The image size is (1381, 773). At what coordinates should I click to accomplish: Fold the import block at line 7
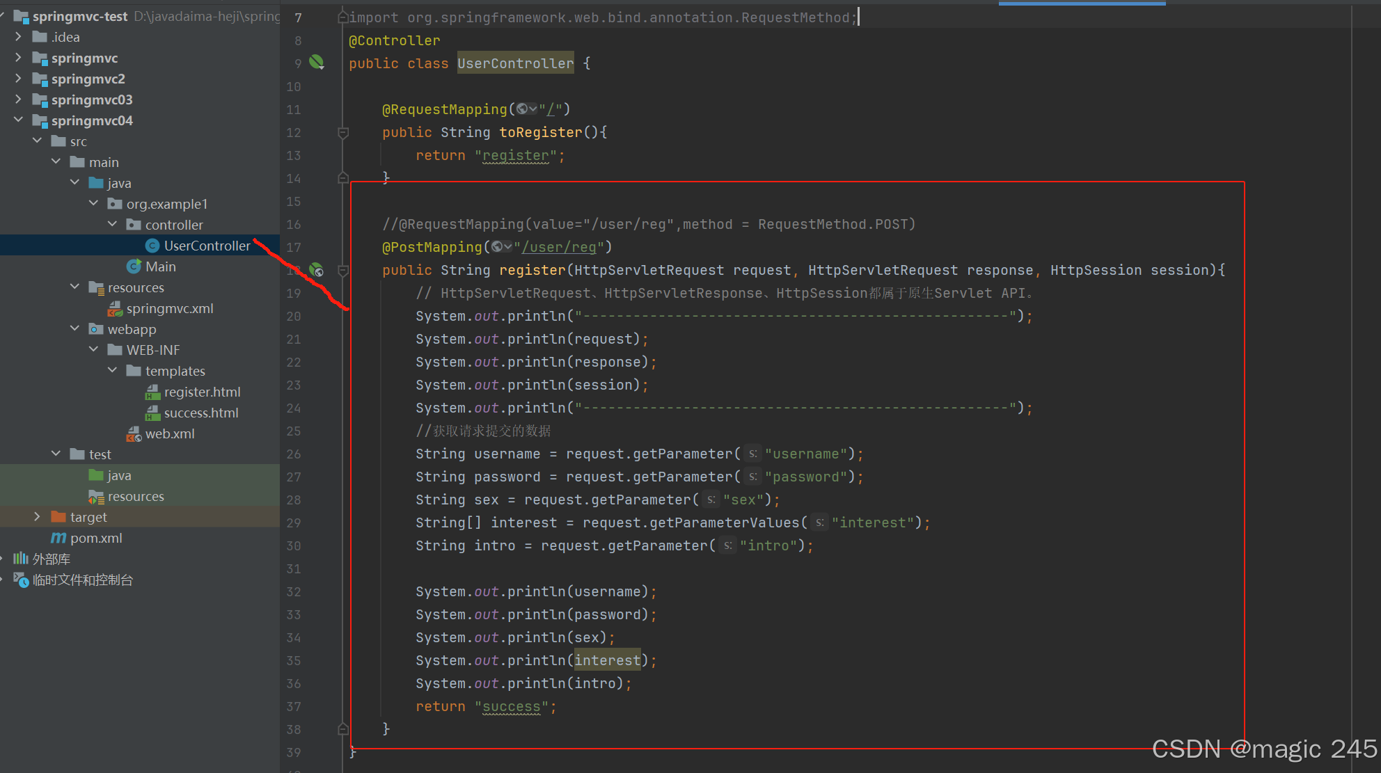click(343, 17)
